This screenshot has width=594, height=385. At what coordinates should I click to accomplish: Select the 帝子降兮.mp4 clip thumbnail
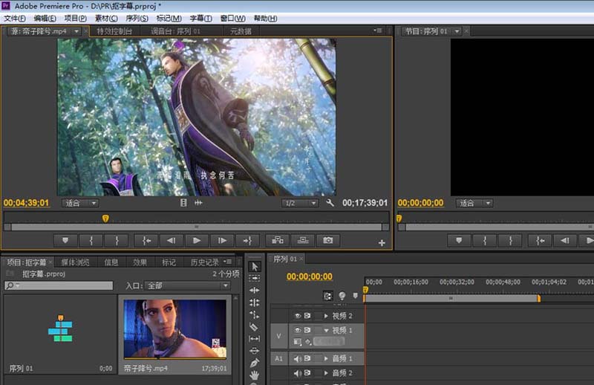click(175, 329)
